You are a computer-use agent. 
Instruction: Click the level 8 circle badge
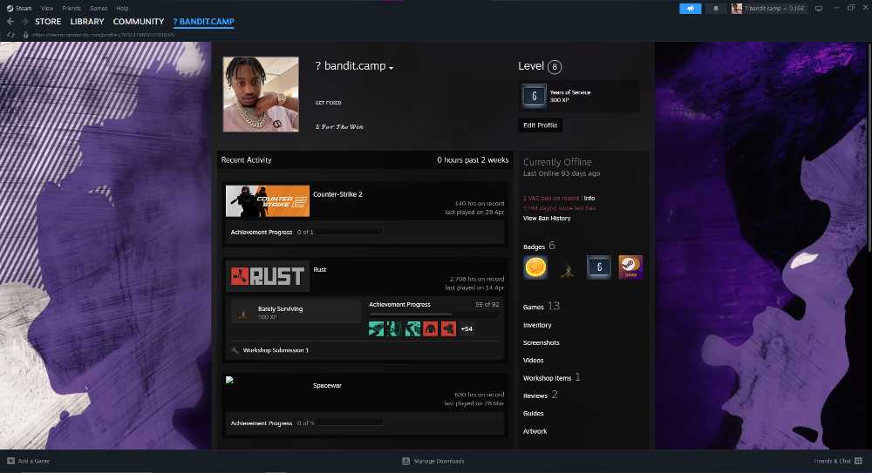(x=555, y=67)
